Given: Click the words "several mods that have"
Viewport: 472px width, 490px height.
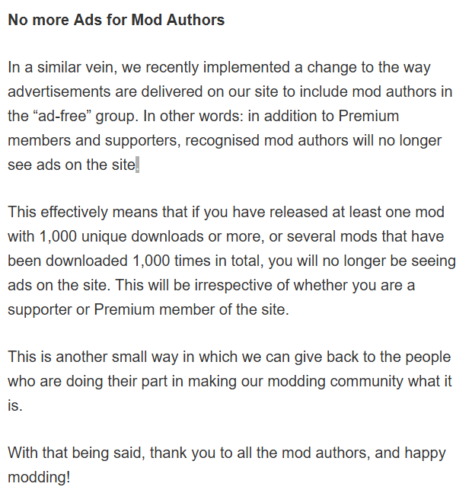Looking at the screenshot, I should click(365, 236).
